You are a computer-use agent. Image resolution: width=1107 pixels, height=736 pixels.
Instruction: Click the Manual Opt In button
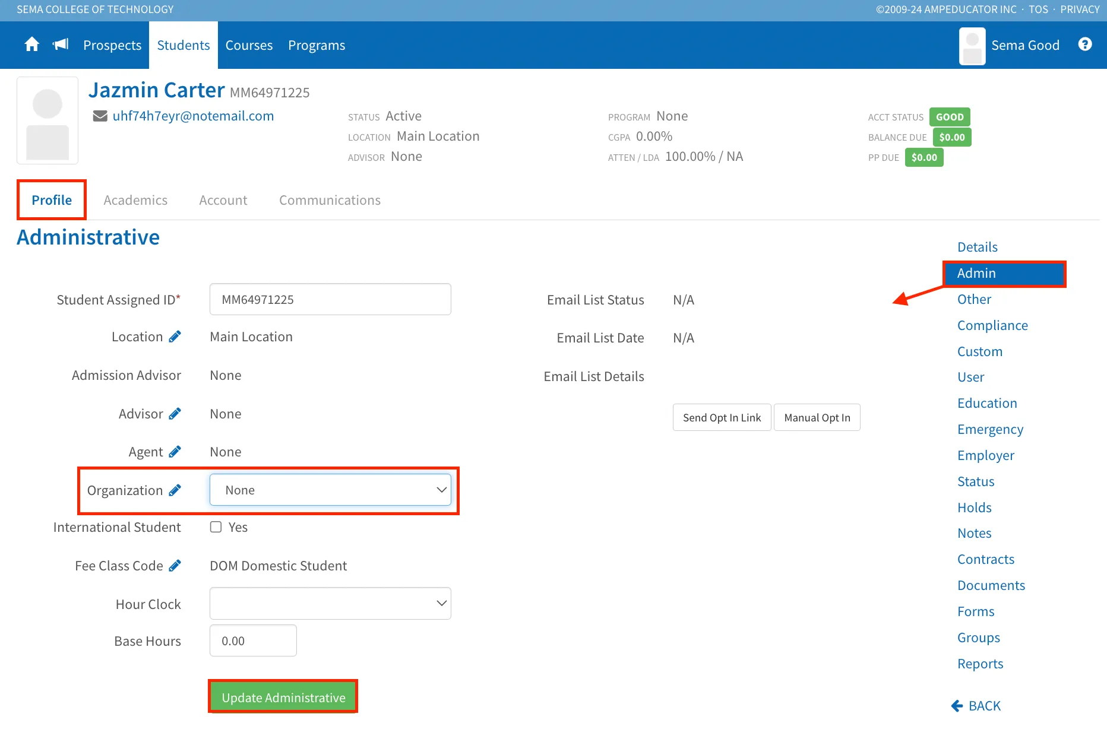tap(817, 417)
